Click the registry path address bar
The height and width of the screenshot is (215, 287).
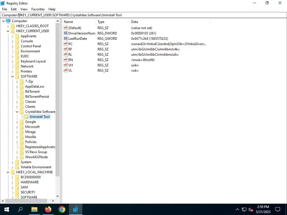tap(143, 15)
